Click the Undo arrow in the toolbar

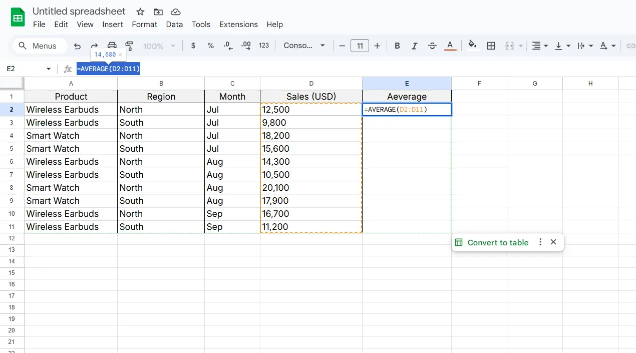click(77, 46)
